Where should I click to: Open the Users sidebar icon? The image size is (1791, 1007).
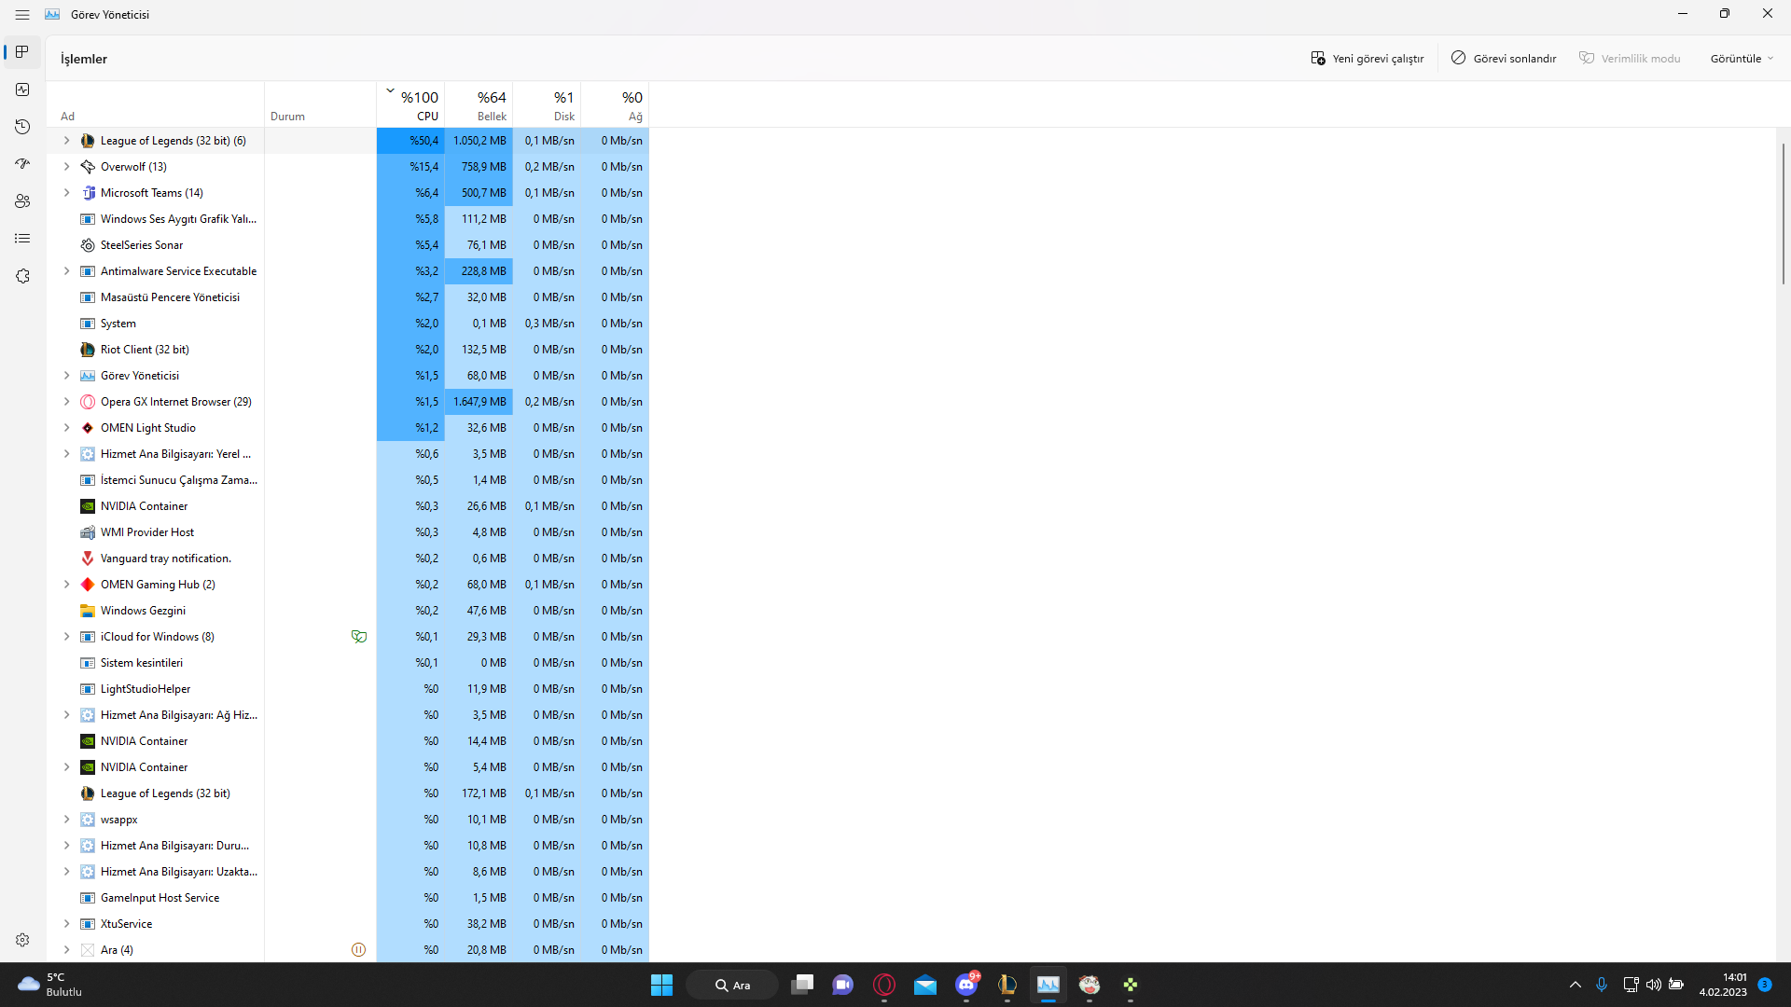pos(22,201)
